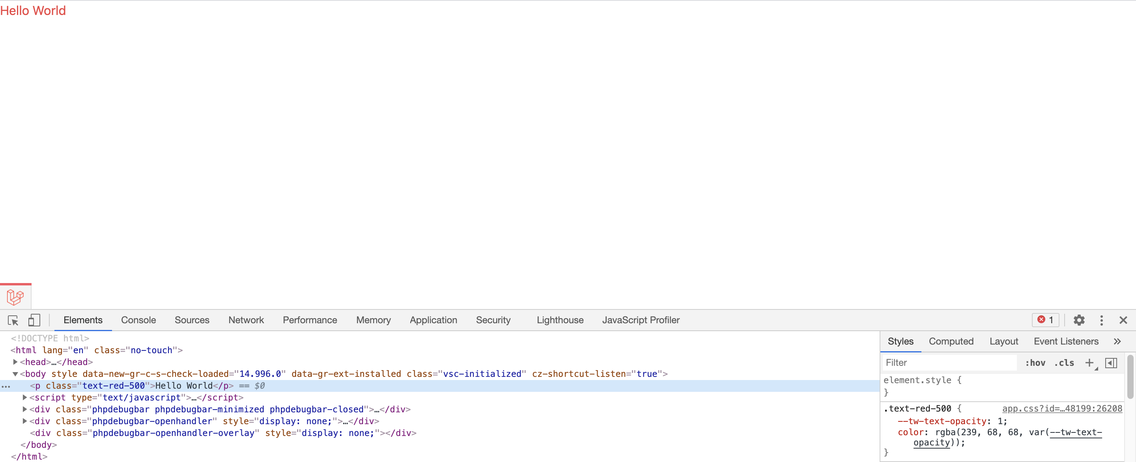
Task: Open app.css source link for .text-red-500
Action: (1062, 408)
